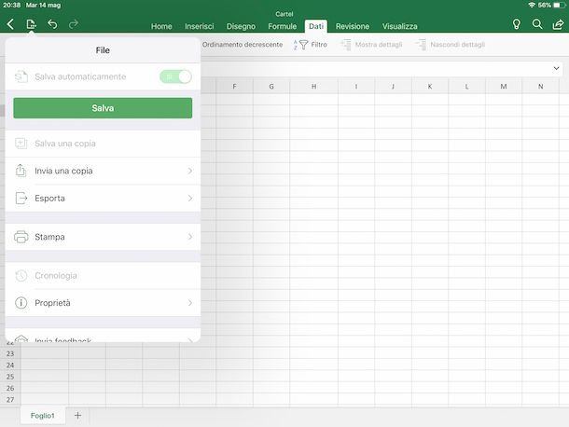Undo the last action

[52, 24]
